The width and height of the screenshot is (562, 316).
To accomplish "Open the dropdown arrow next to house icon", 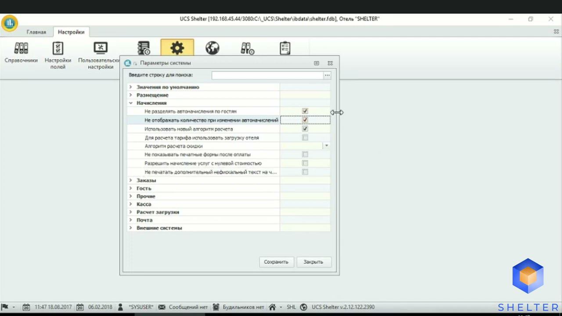I will pos(281,307).
